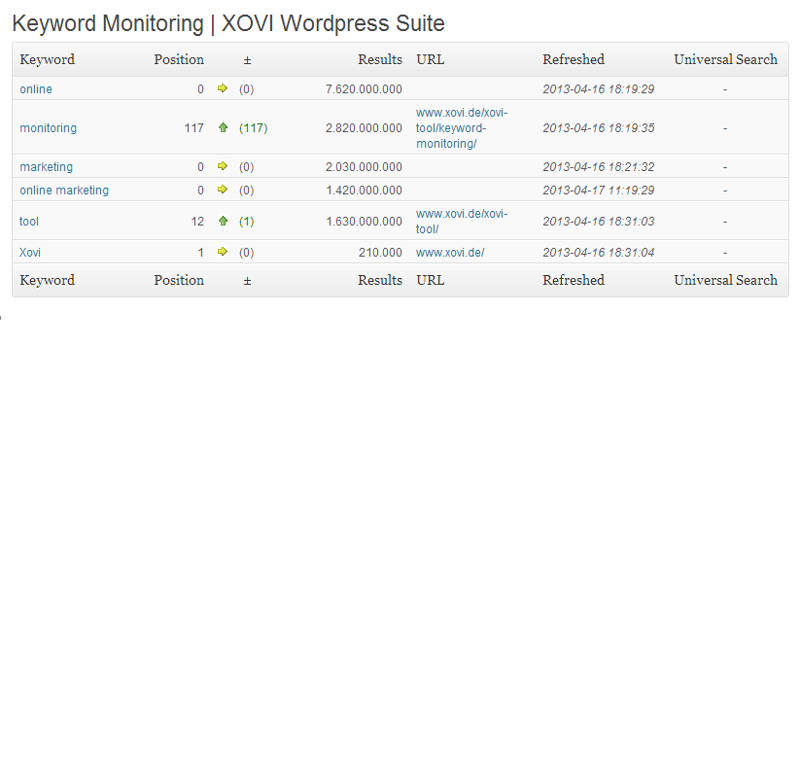This screenshot has height=764, width=801.
Task: Select results value 210.000
Action: point(380,253)
